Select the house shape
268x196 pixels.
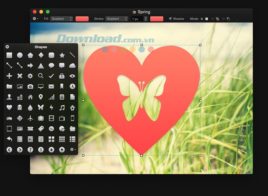coord(30,97)
